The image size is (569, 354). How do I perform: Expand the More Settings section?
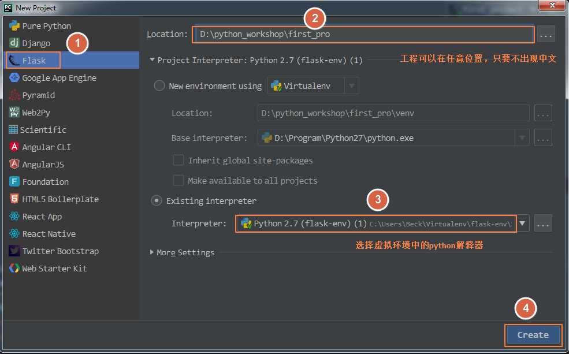coord(152,252)
